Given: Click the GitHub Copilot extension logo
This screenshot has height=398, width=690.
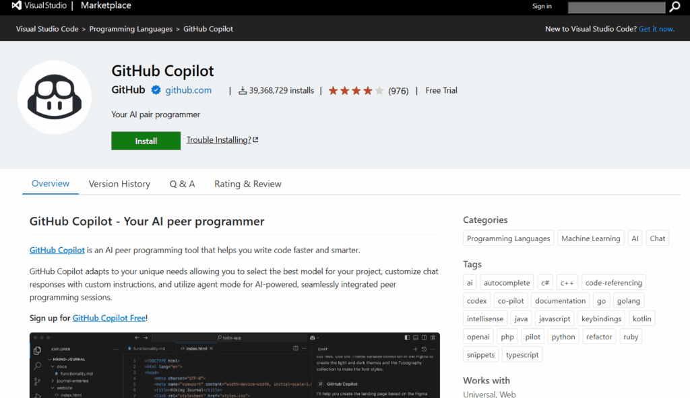Looking at the screenshot, I should click(x=55, y=97).
